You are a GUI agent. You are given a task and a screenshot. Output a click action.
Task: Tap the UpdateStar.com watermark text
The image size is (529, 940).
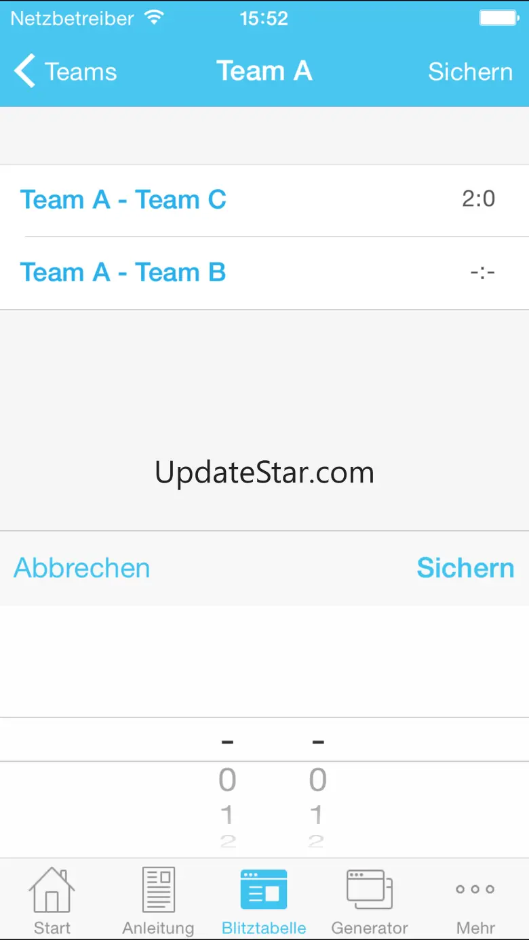pyautogui.click(x=264, y=472)
